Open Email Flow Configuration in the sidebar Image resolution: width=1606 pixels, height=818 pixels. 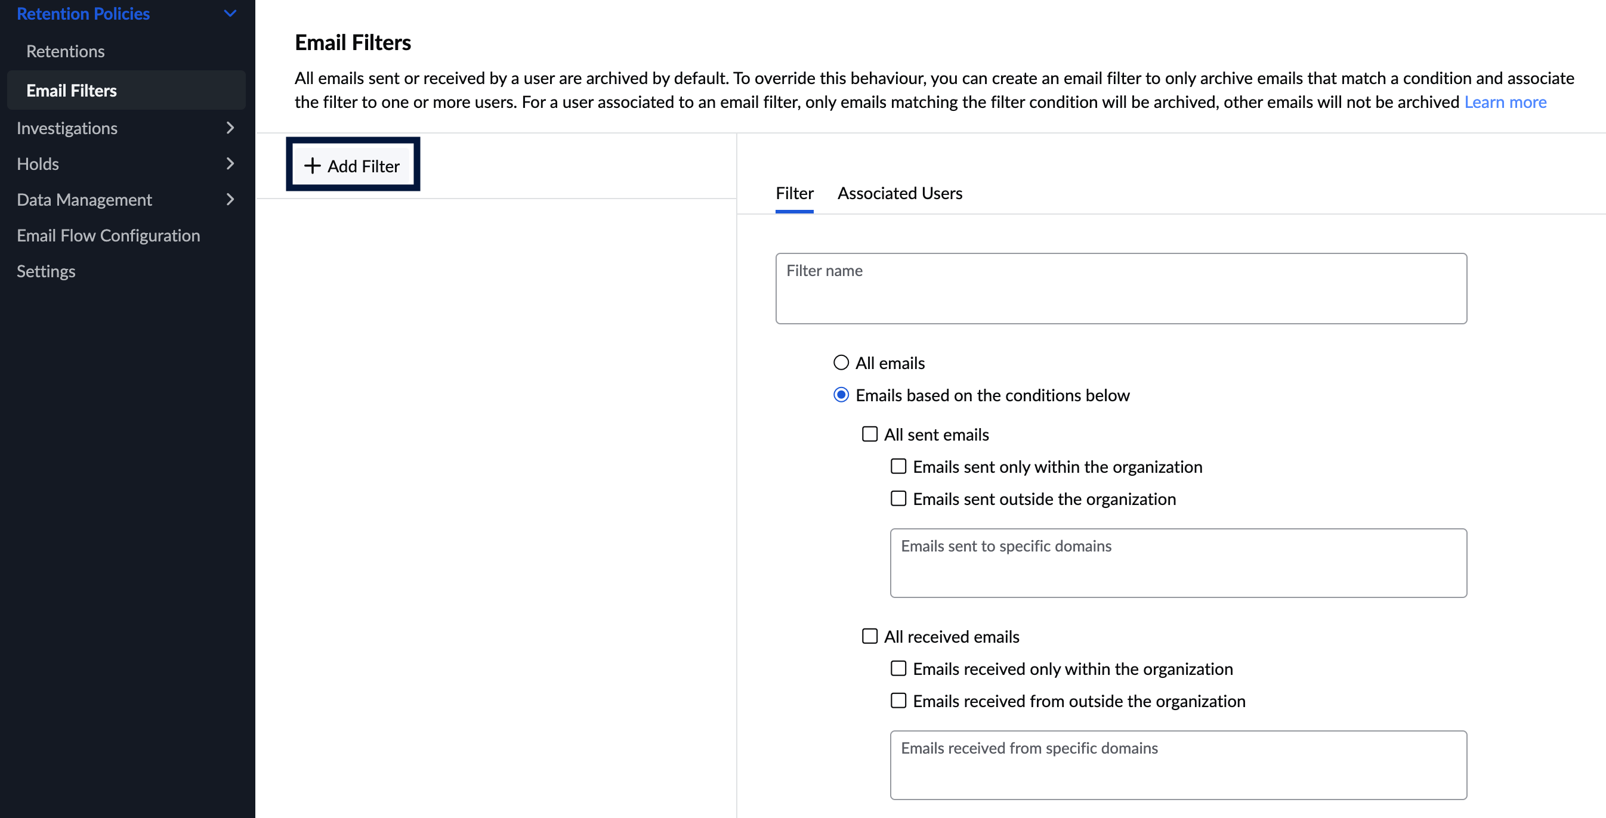[x=109, y=236]
